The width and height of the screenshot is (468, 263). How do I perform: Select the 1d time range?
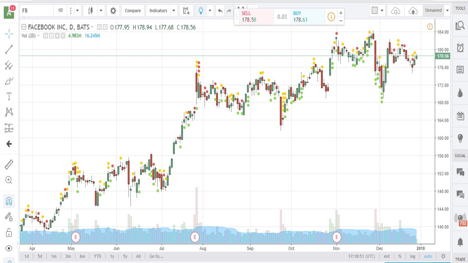pos(26,256)
